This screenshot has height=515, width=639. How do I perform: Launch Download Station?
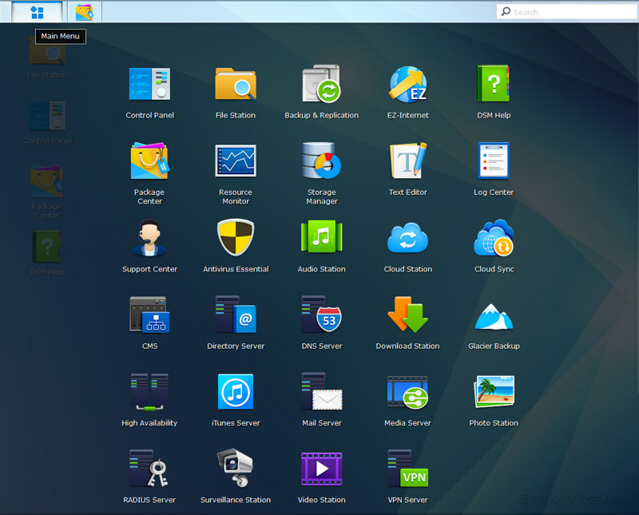408,323
